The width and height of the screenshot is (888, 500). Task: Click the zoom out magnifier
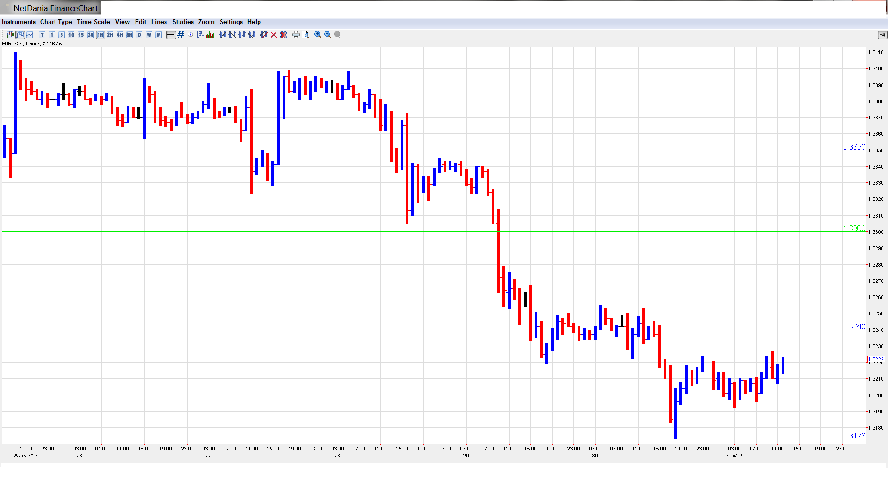pos(328,35)
